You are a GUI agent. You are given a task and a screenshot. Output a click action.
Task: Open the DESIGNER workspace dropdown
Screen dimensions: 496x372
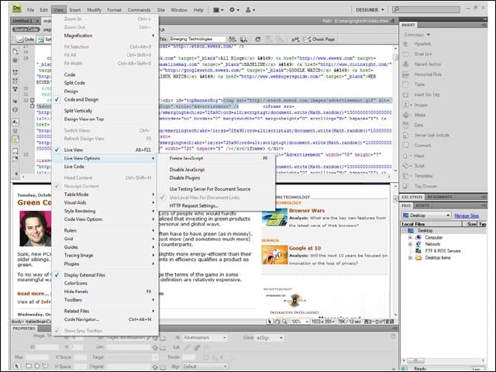coord(370,10)
